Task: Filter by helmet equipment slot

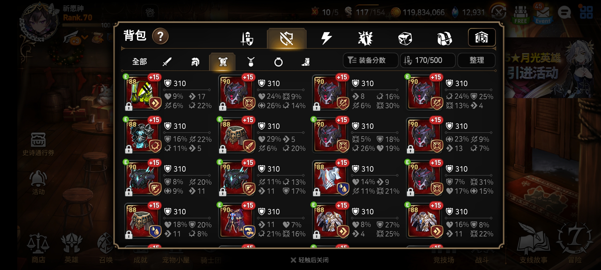Action: point(195,62)
